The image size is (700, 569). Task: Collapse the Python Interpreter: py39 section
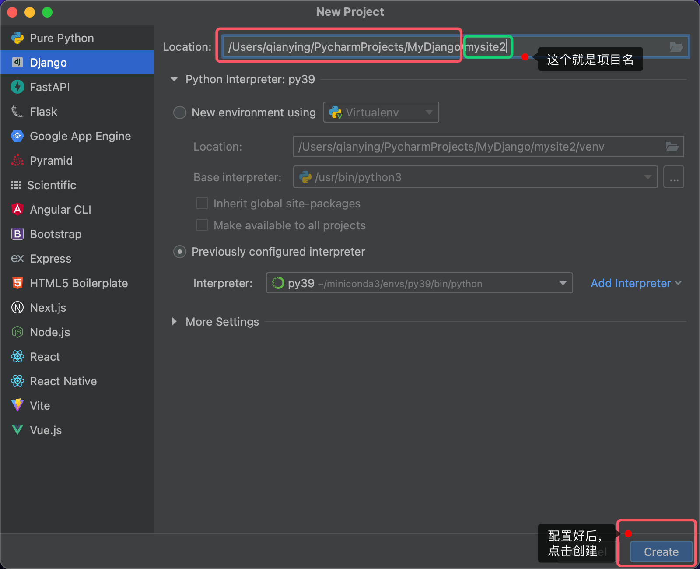[174, 79]
